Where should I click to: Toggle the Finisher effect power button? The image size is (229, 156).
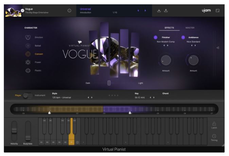[156, 37]
